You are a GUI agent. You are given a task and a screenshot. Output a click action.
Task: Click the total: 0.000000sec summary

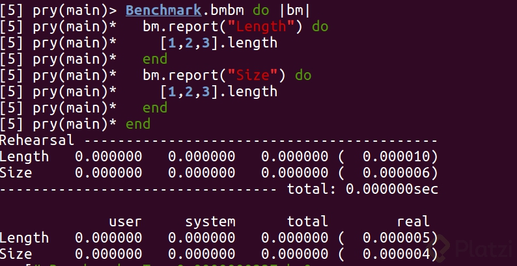tap(363, 189)
